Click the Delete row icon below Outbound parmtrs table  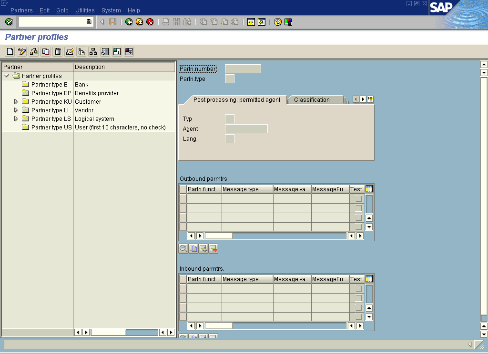pyautogui.click(x=213, y=248)
